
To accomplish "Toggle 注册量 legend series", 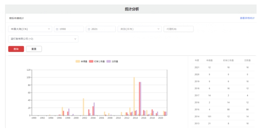I will coord(112,61).
